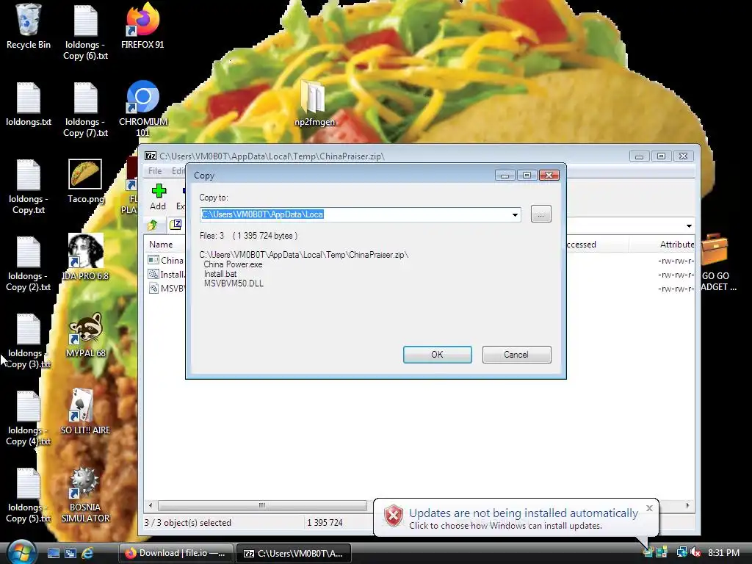Click the Attributes column header in 7-Zip
The image size is (752, 564).
(676, 244)
